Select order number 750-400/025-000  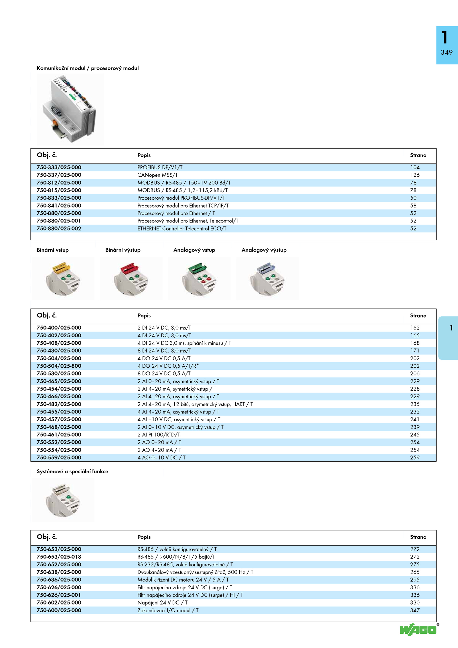59,328
